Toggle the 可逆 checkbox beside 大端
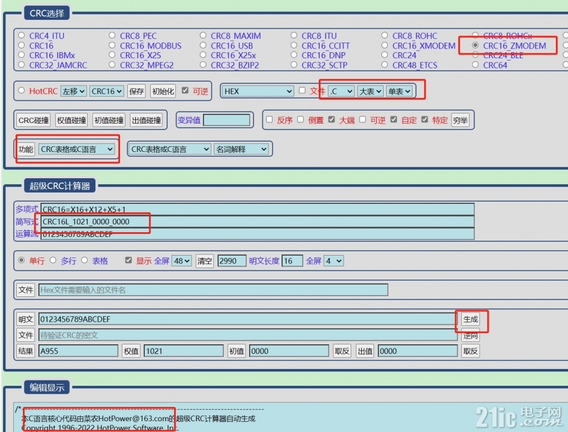568x432 pixels. click(x=363, y=119)
